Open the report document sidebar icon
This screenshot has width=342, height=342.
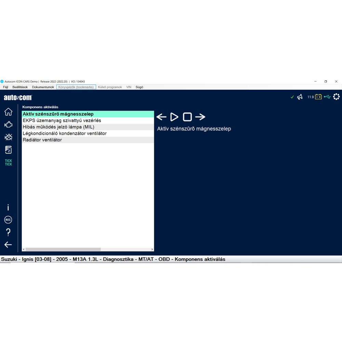[8, 150]
